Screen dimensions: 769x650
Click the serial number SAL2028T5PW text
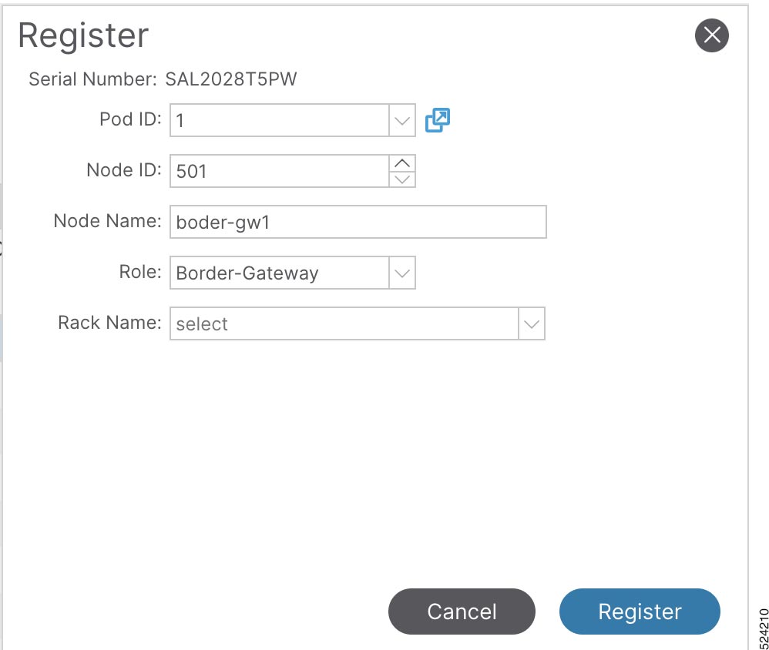[x=231, y=79]
